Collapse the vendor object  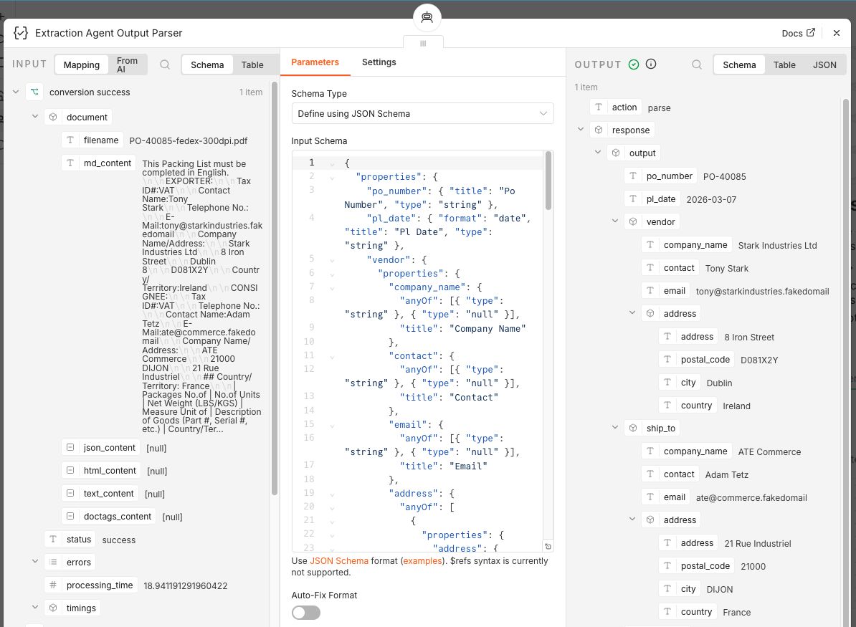[614, 221]
